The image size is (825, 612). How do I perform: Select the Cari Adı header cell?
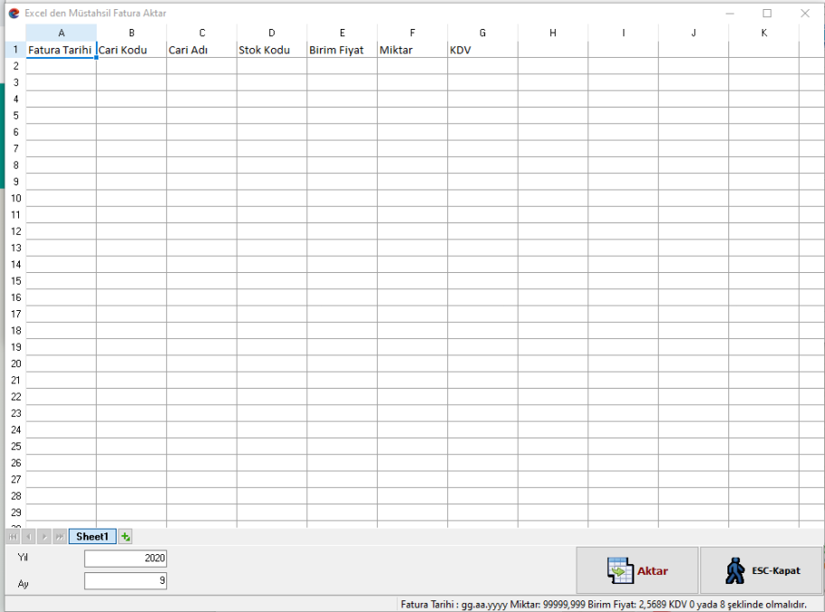click(202, 50)
